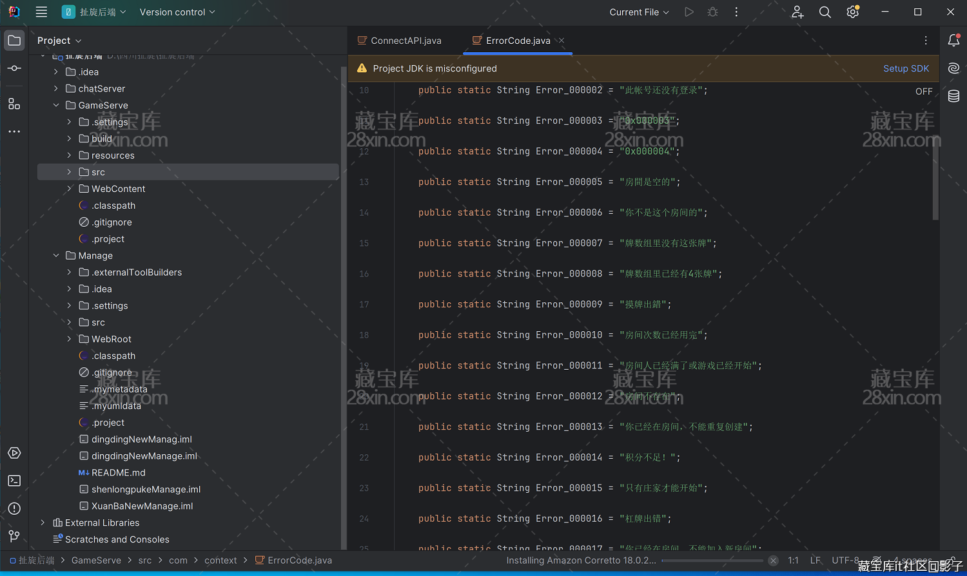The height and width of the screenshot is (576, 967).
Task: Cancel the Amazon Corretto installation
Action: pos(773,561)
